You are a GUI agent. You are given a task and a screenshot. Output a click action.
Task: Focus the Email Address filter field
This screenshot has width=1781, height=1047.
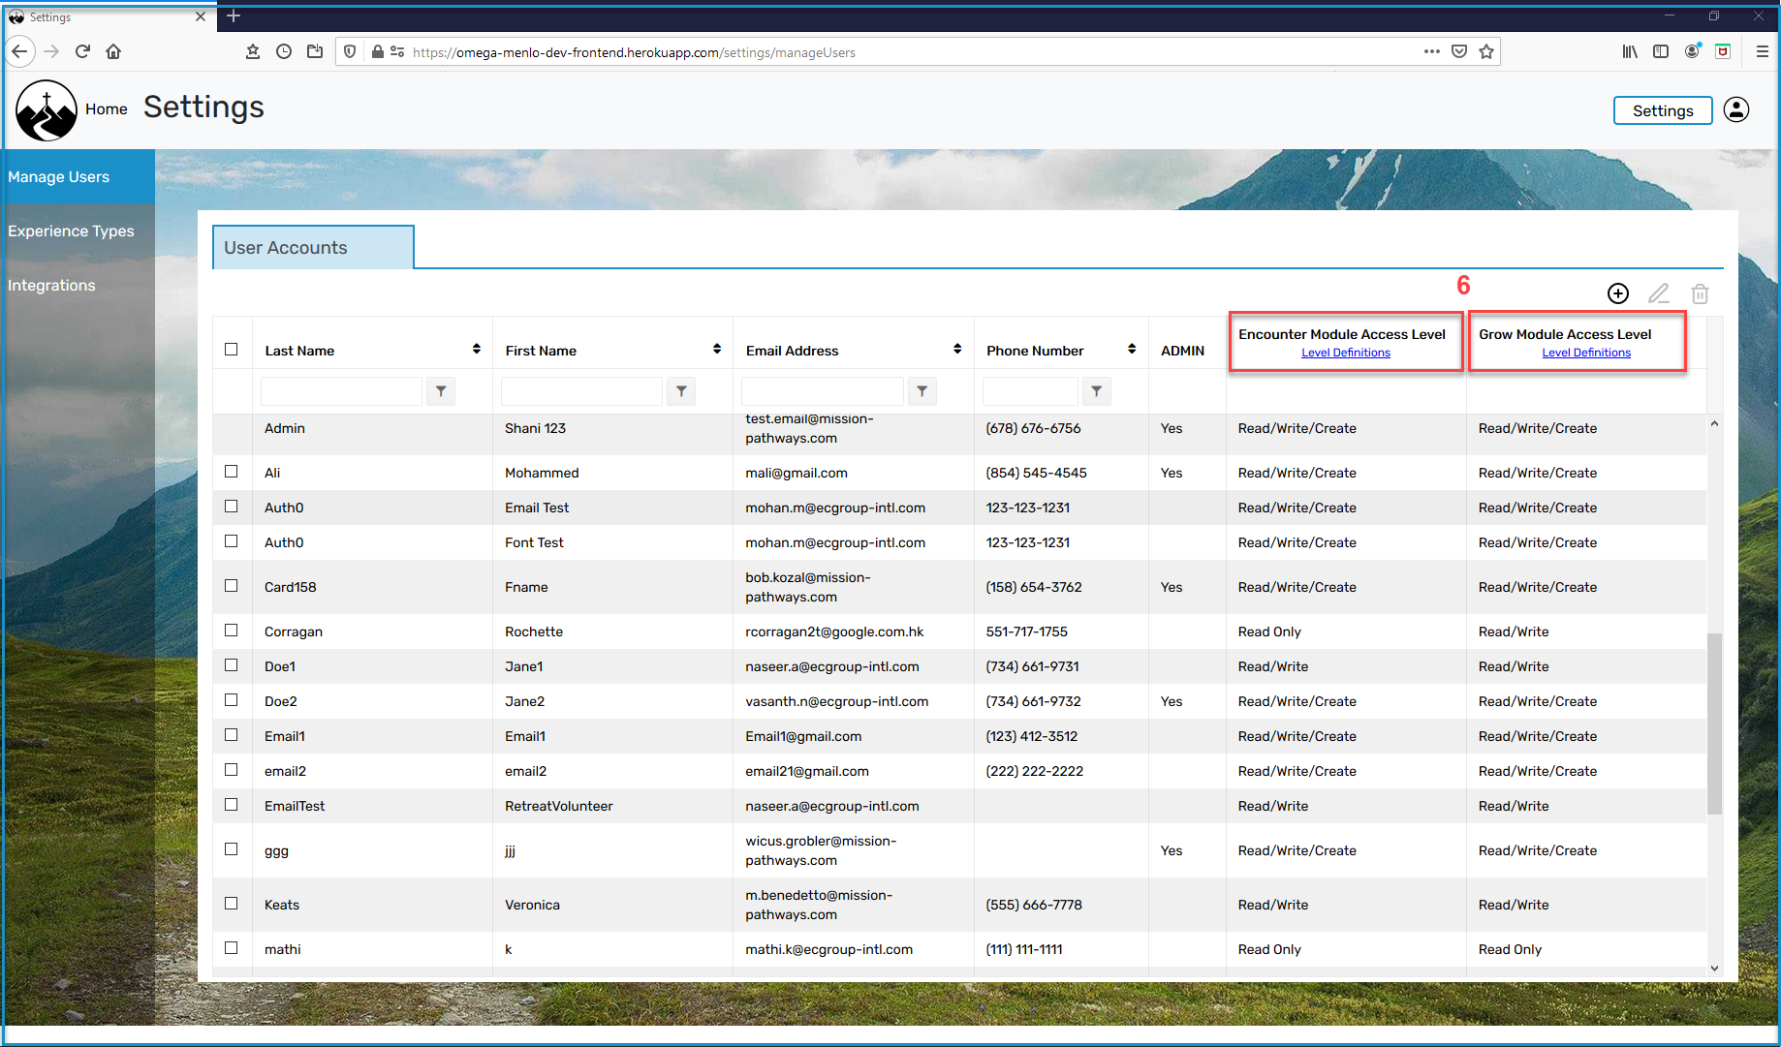(x=823, y=391)
